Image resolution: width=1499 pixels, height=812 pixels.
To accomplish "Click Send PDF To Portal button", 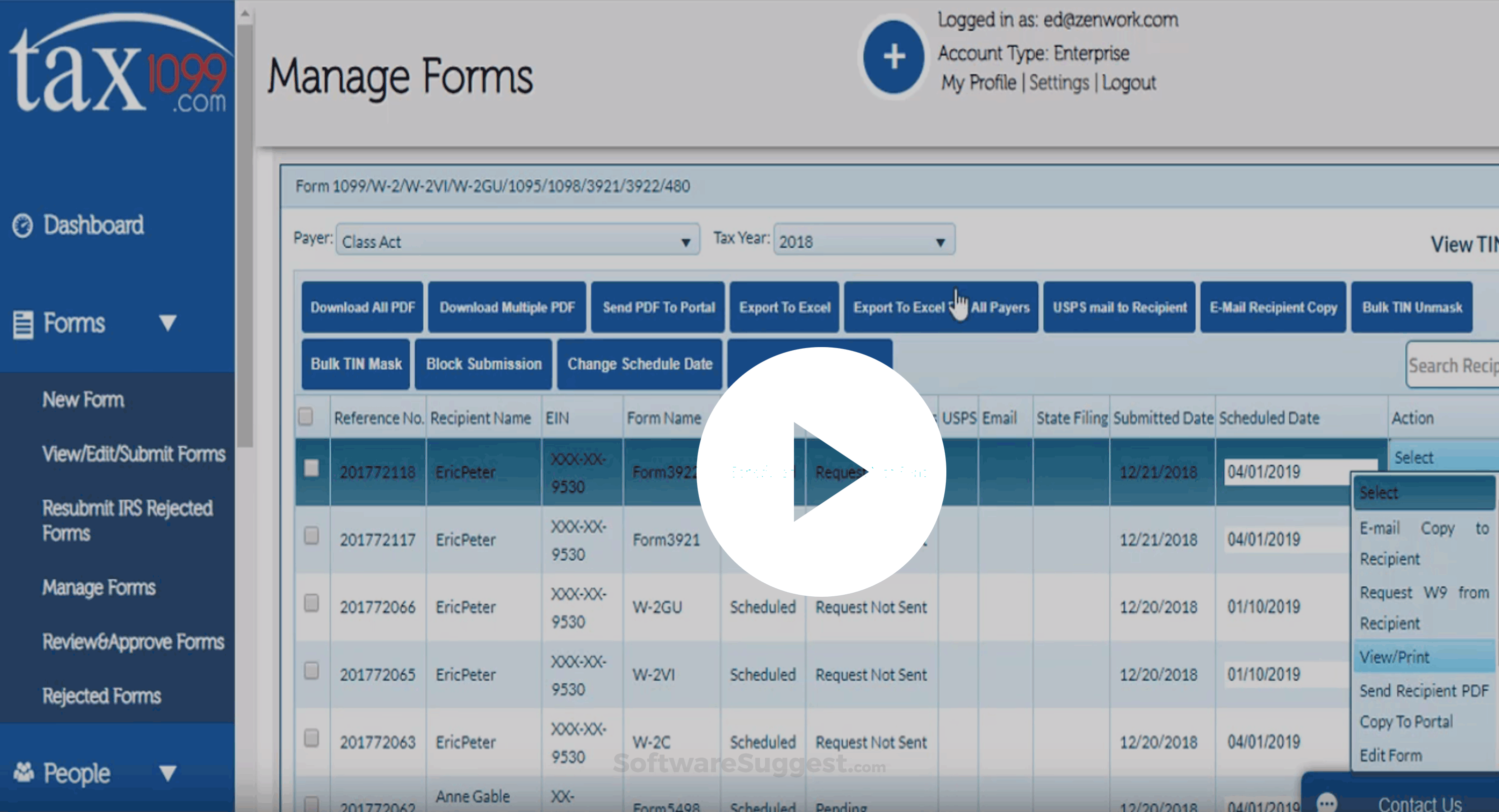I will click(x=658, y=307).
